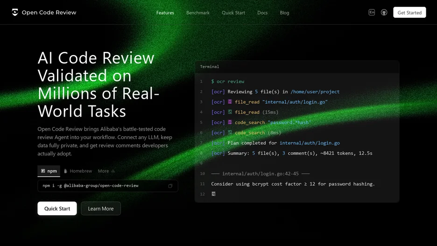Viewport: 437px width, 246px height.
Task: Open the language switcher En icon
Action: [372, 12]
